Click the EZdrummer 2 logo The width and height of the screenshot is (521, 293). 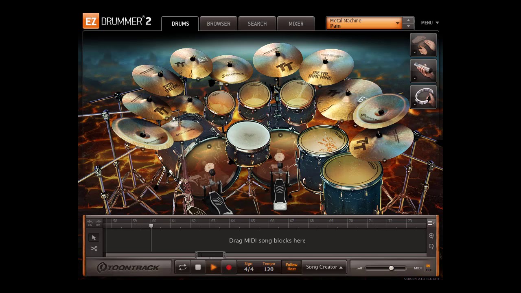click(x=117, y=21)
